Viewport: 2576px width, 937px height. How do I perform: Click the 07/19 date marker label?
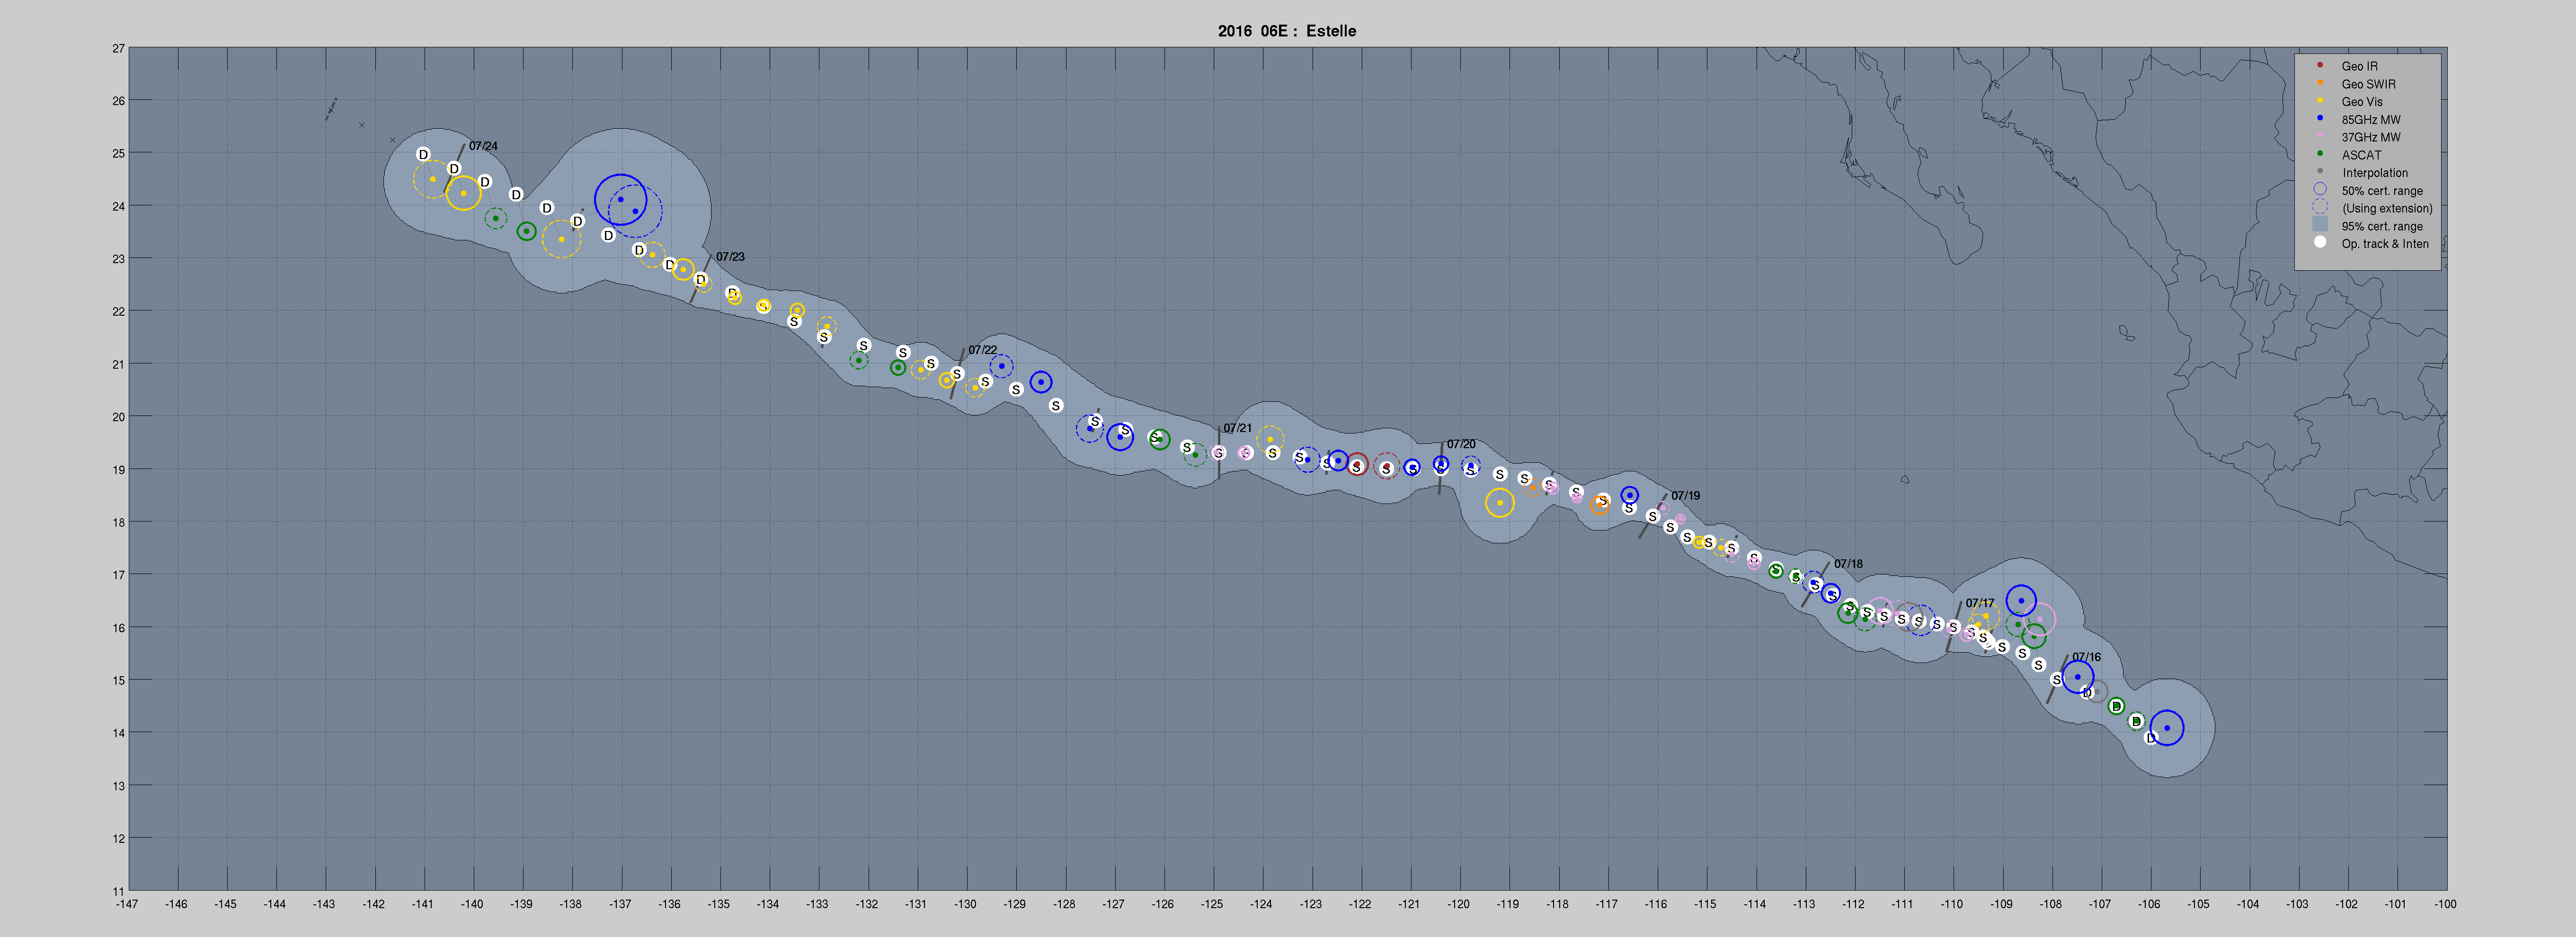click(x=1685, y=496)
